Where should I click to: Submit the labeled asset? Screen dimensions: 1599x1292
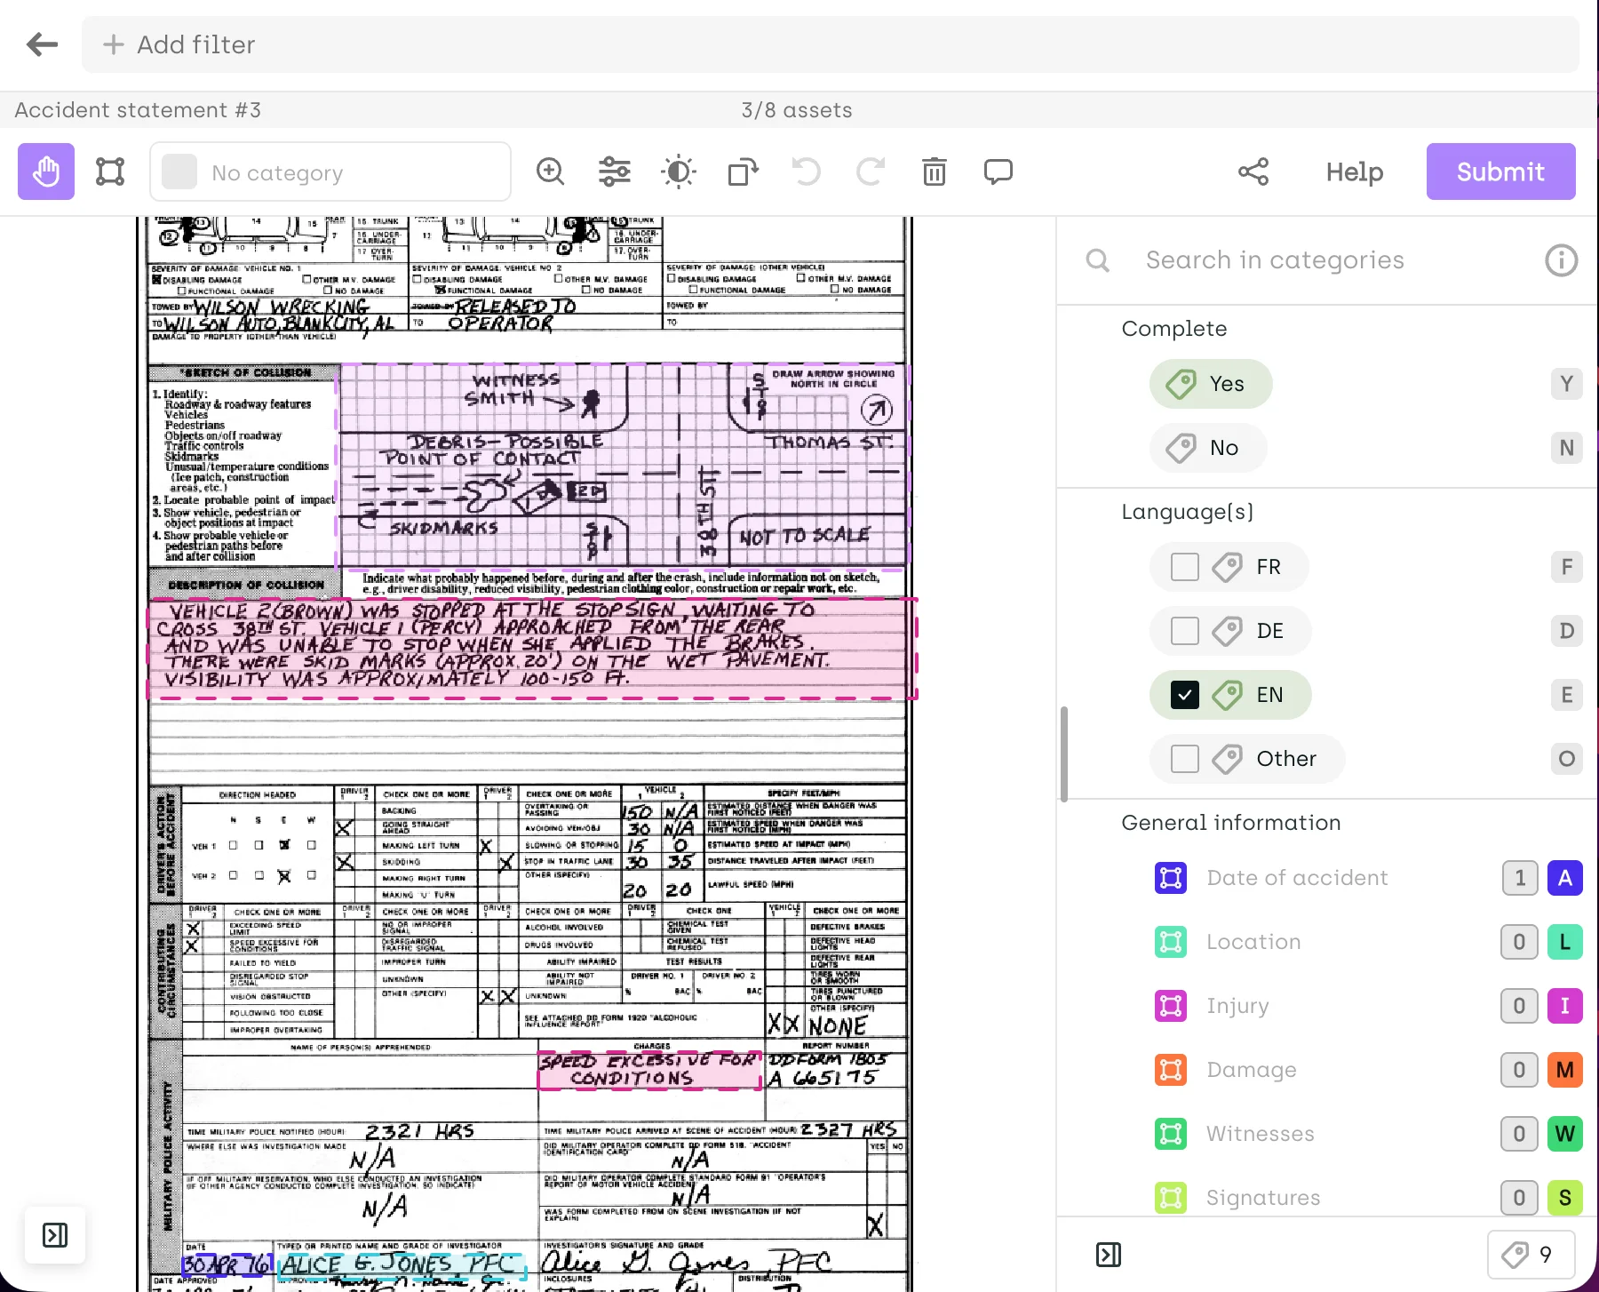point(1500,171)
